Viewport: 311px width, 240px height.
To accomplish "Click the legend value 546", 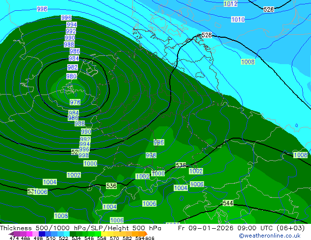I will click(x=89, y=238).
